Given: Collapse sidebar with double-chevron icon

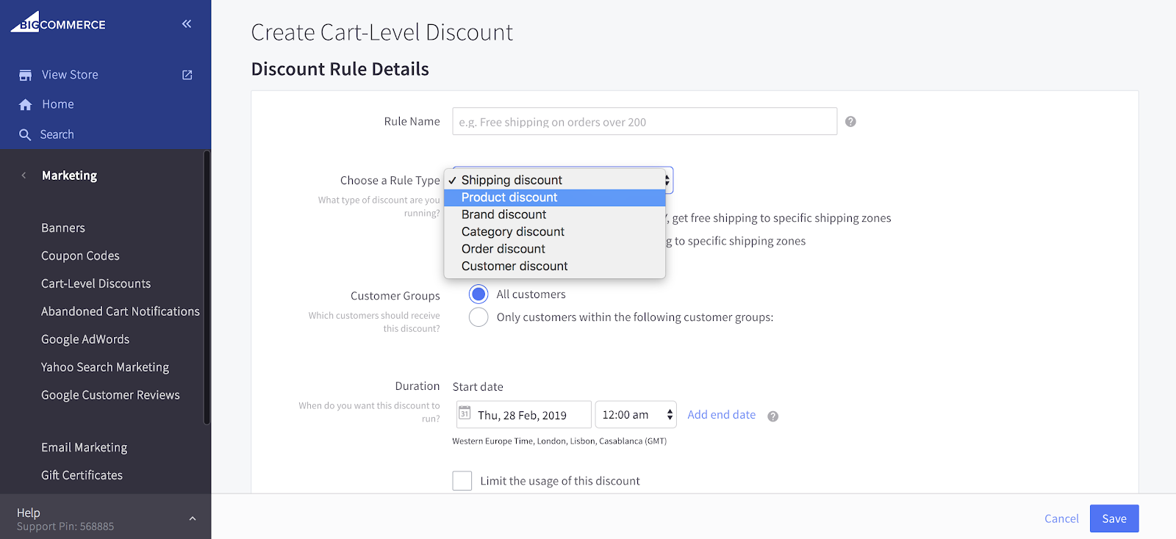Looking at the screenshot, I should [x=187, y=23].
